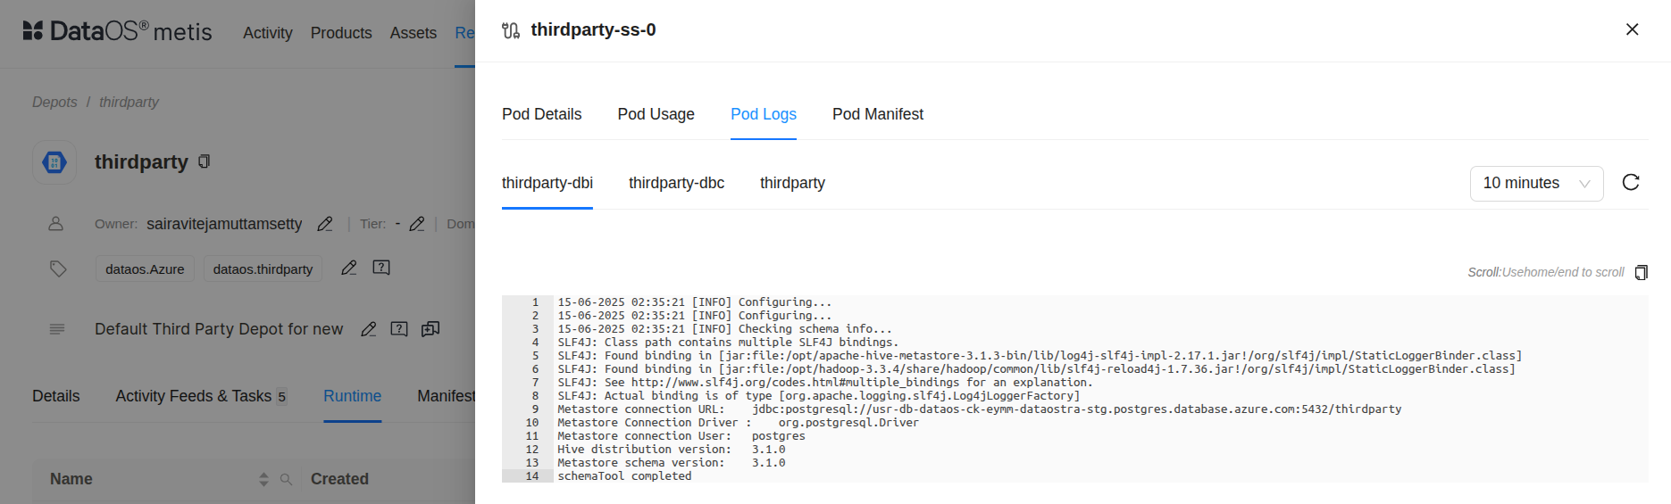Open the 10 minutes time range dropdown

(1535, 183)
